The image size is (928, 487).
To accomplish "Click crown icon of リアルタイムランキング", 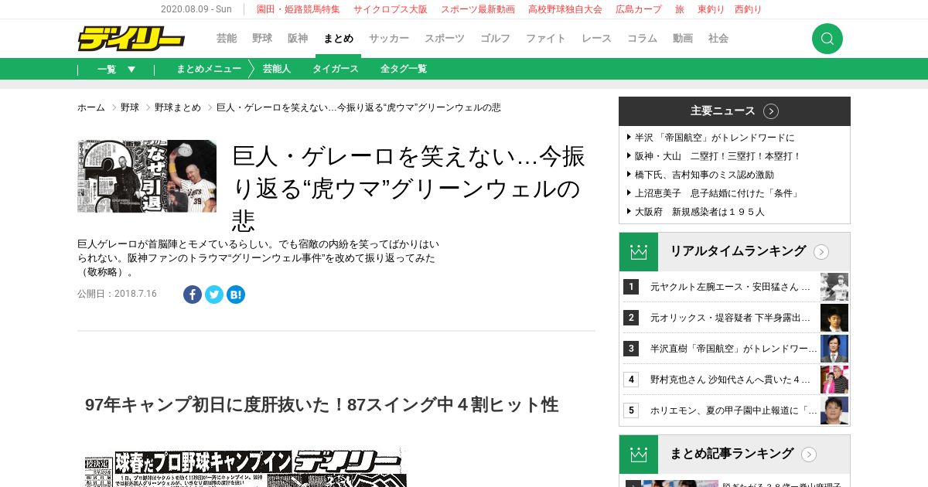I will pos(639,252).
